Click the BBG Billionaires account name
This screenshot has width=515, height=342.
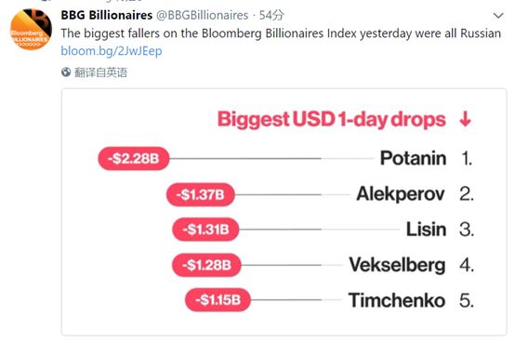107,15
